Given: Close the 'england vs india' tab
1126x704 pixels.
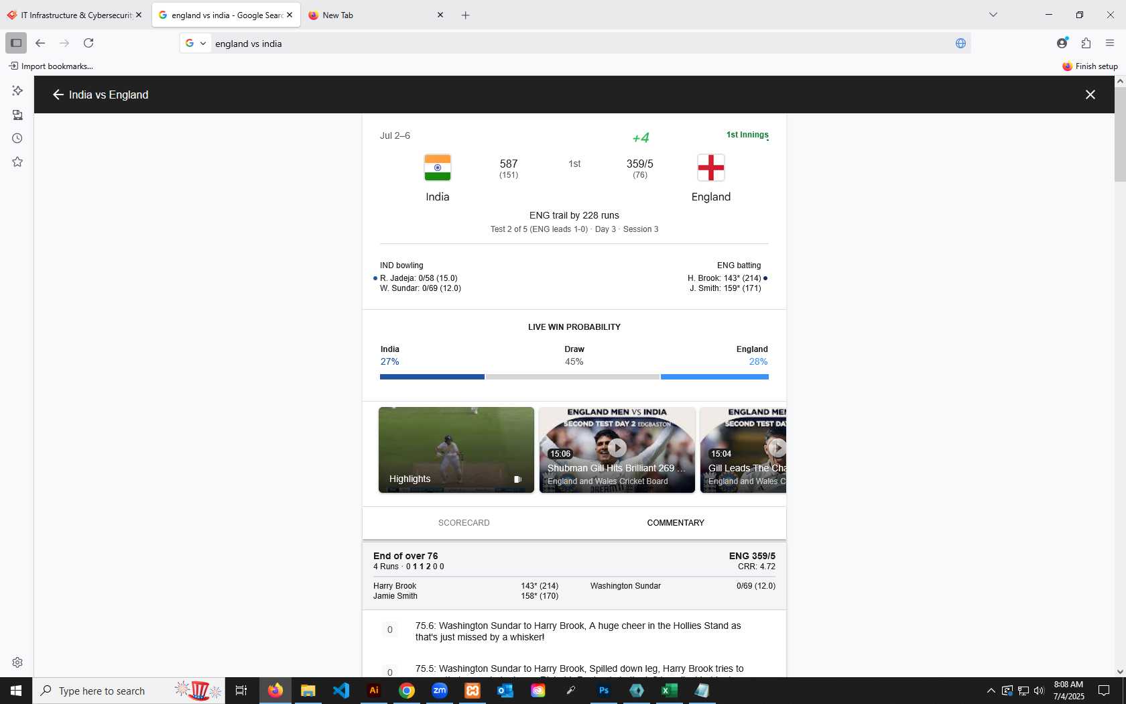Looking at the screenshot, I should click(290, 15).
